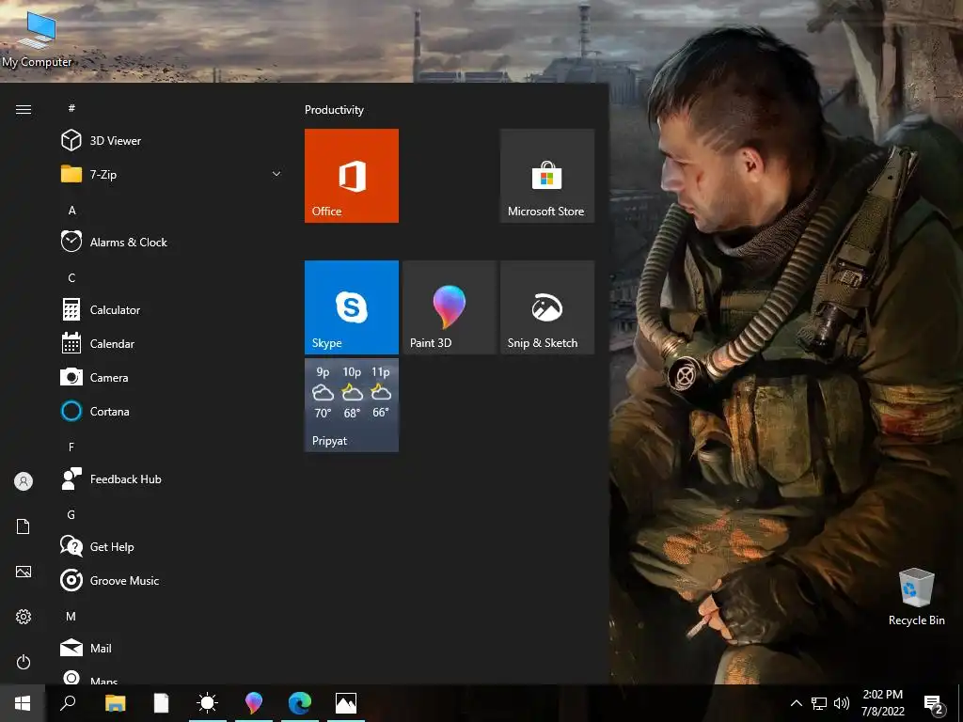Select the My Computer desktop icon
The image size is (963, 722).
(37, 38)
